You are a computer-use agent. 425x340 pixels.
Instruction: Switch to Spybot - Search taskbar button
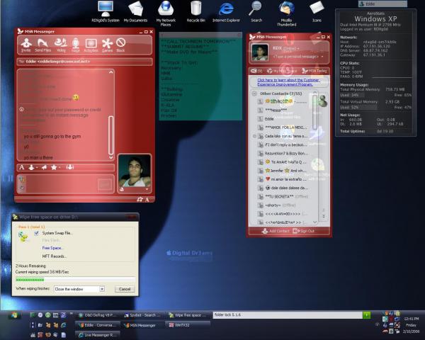[143, 315]
